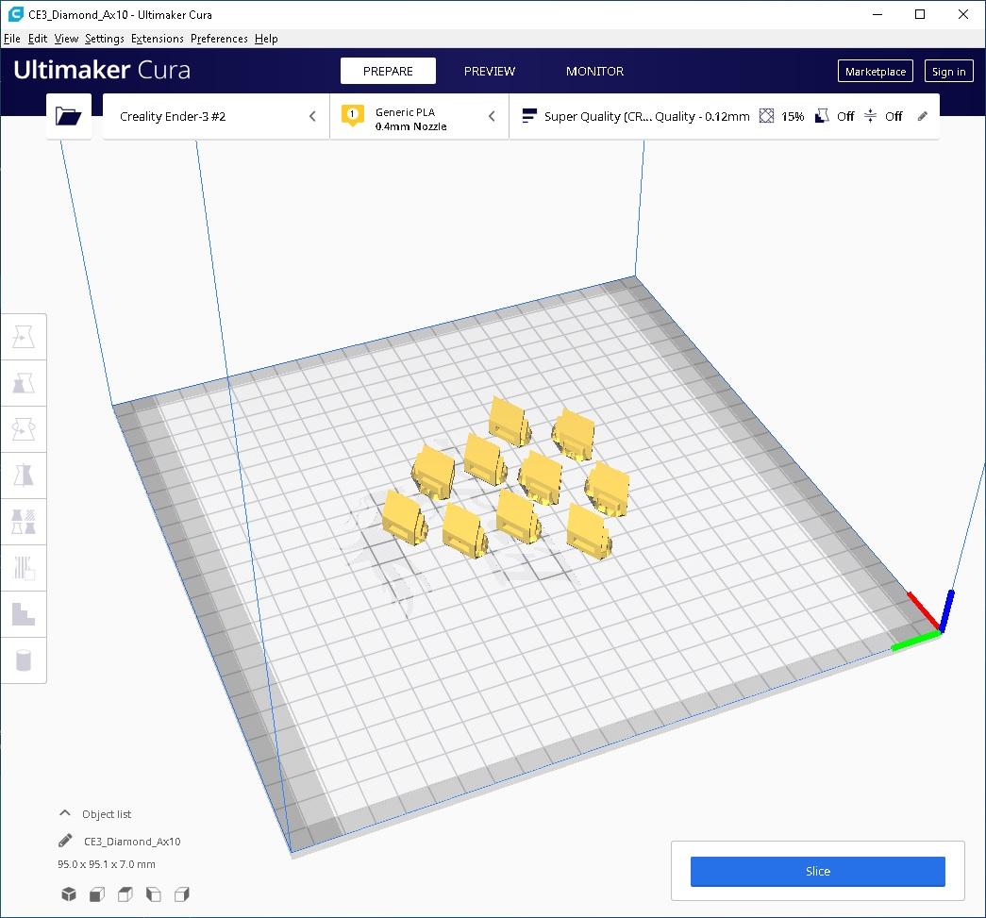Image resolution: width=986 pixels, height=918 pixels.
Task: Collapse the Object list
Action: 64,813
